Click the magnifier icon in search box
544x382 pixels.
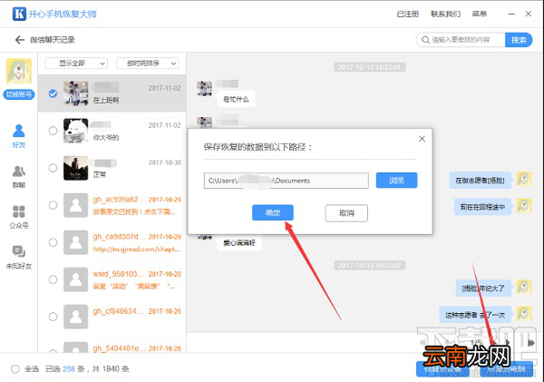pos(425,40)
